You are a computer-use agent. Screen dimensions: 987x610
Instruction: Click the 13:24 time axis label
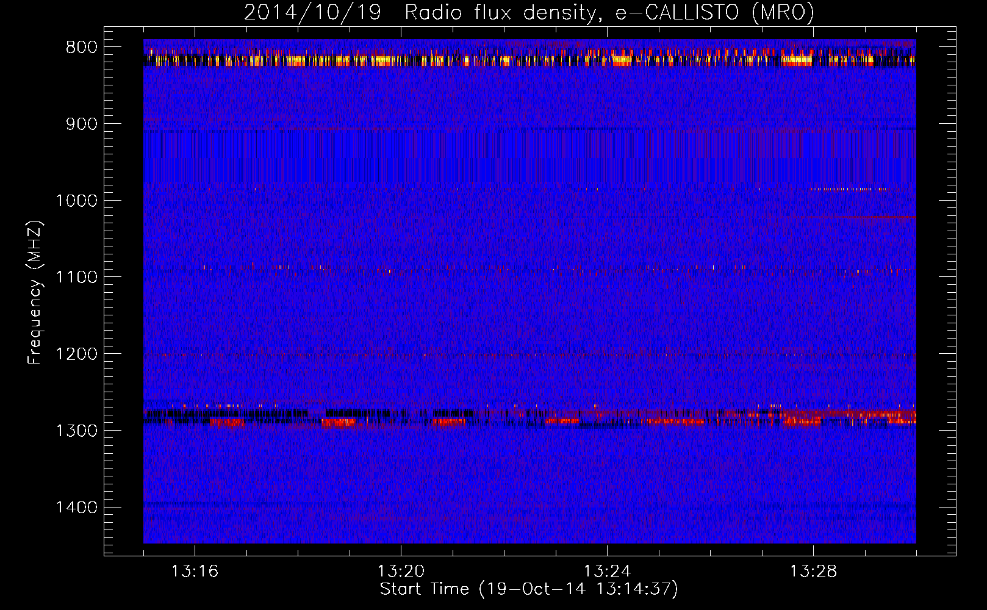coord(607,572)
